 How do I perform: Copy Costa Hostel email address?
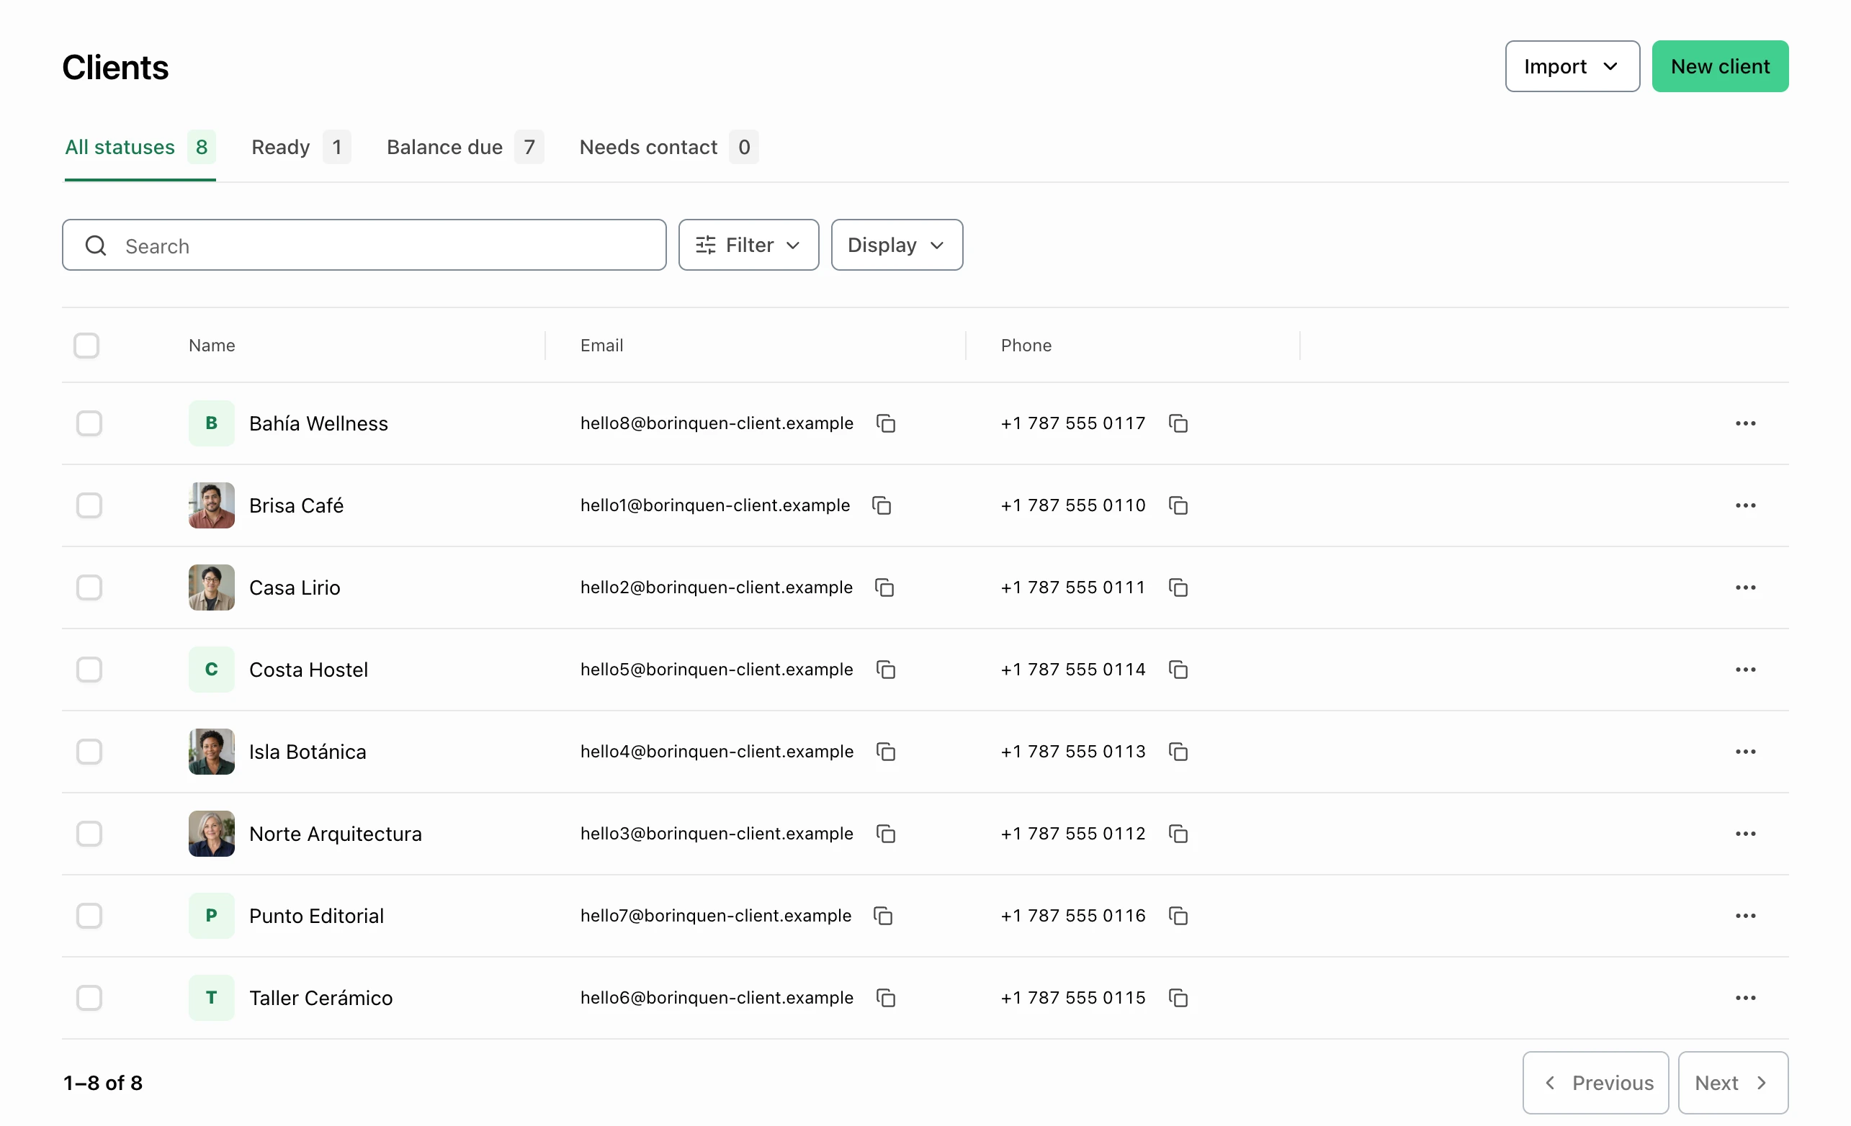pyautogui.click(x=886, y=670)
